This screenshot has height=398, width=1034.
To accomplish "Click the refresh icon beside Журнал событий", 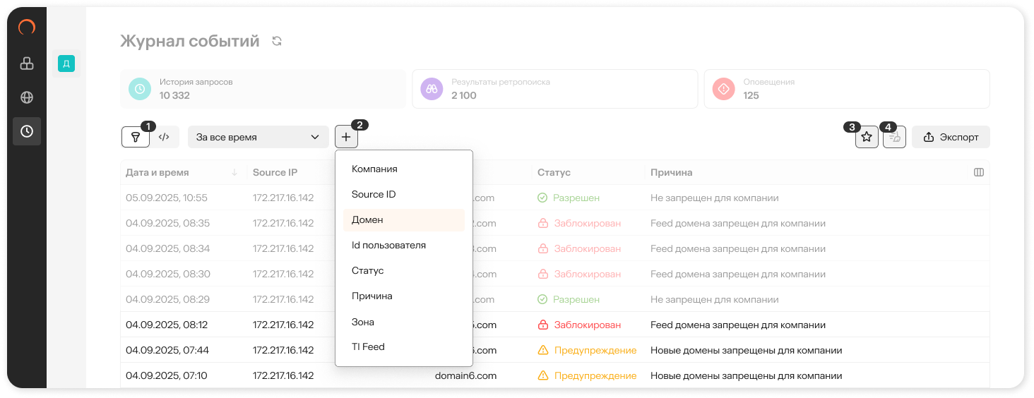I will 277,42.
